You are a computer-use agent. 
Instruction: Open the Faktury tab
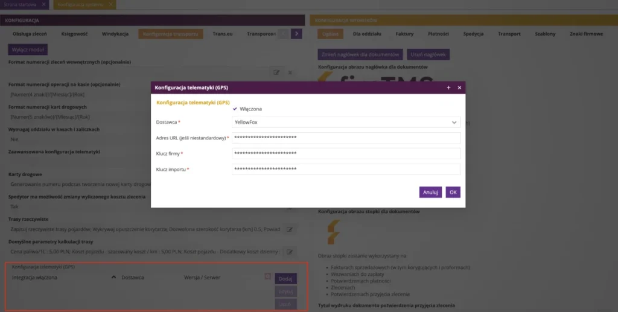404,34
